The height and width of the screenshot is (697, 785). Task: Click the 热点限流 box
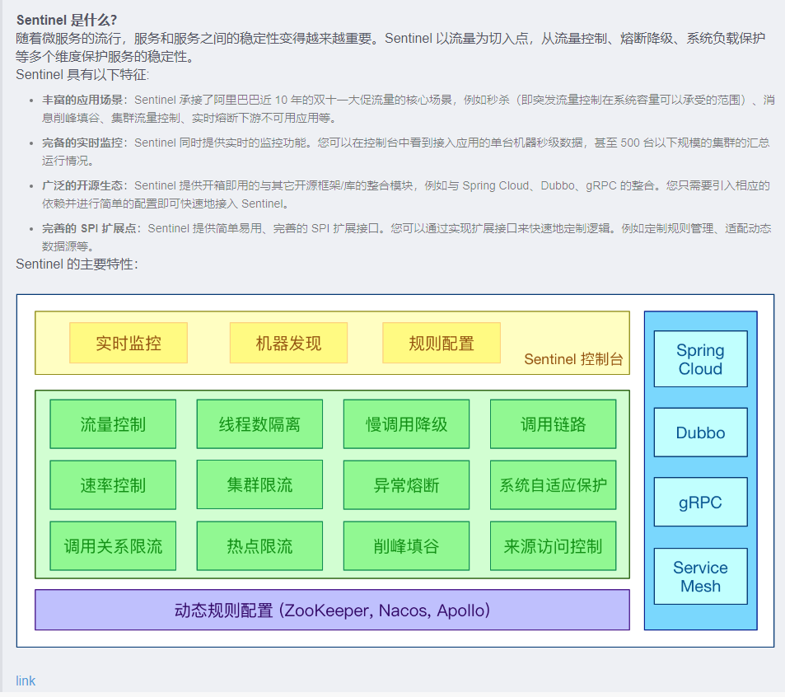point(259,545)
